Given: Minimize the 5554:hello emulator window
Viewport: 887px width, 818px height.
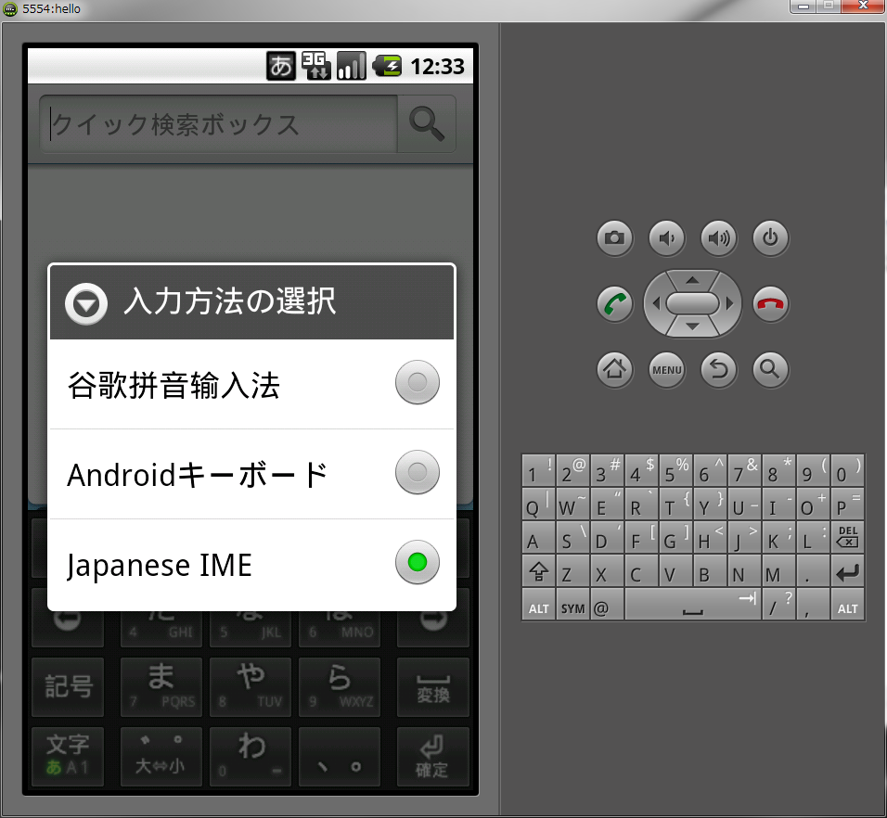Looking at the screenshot, I should click(x=803, y=6).
